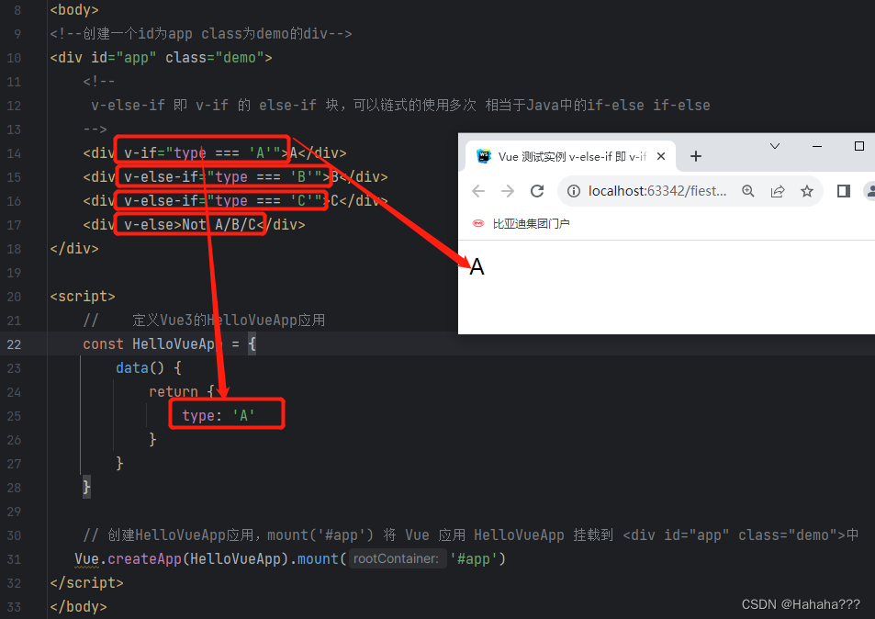Screen dimensions: 875x619
Task: Click the data() method name on line 23
Action: (131, 368)
